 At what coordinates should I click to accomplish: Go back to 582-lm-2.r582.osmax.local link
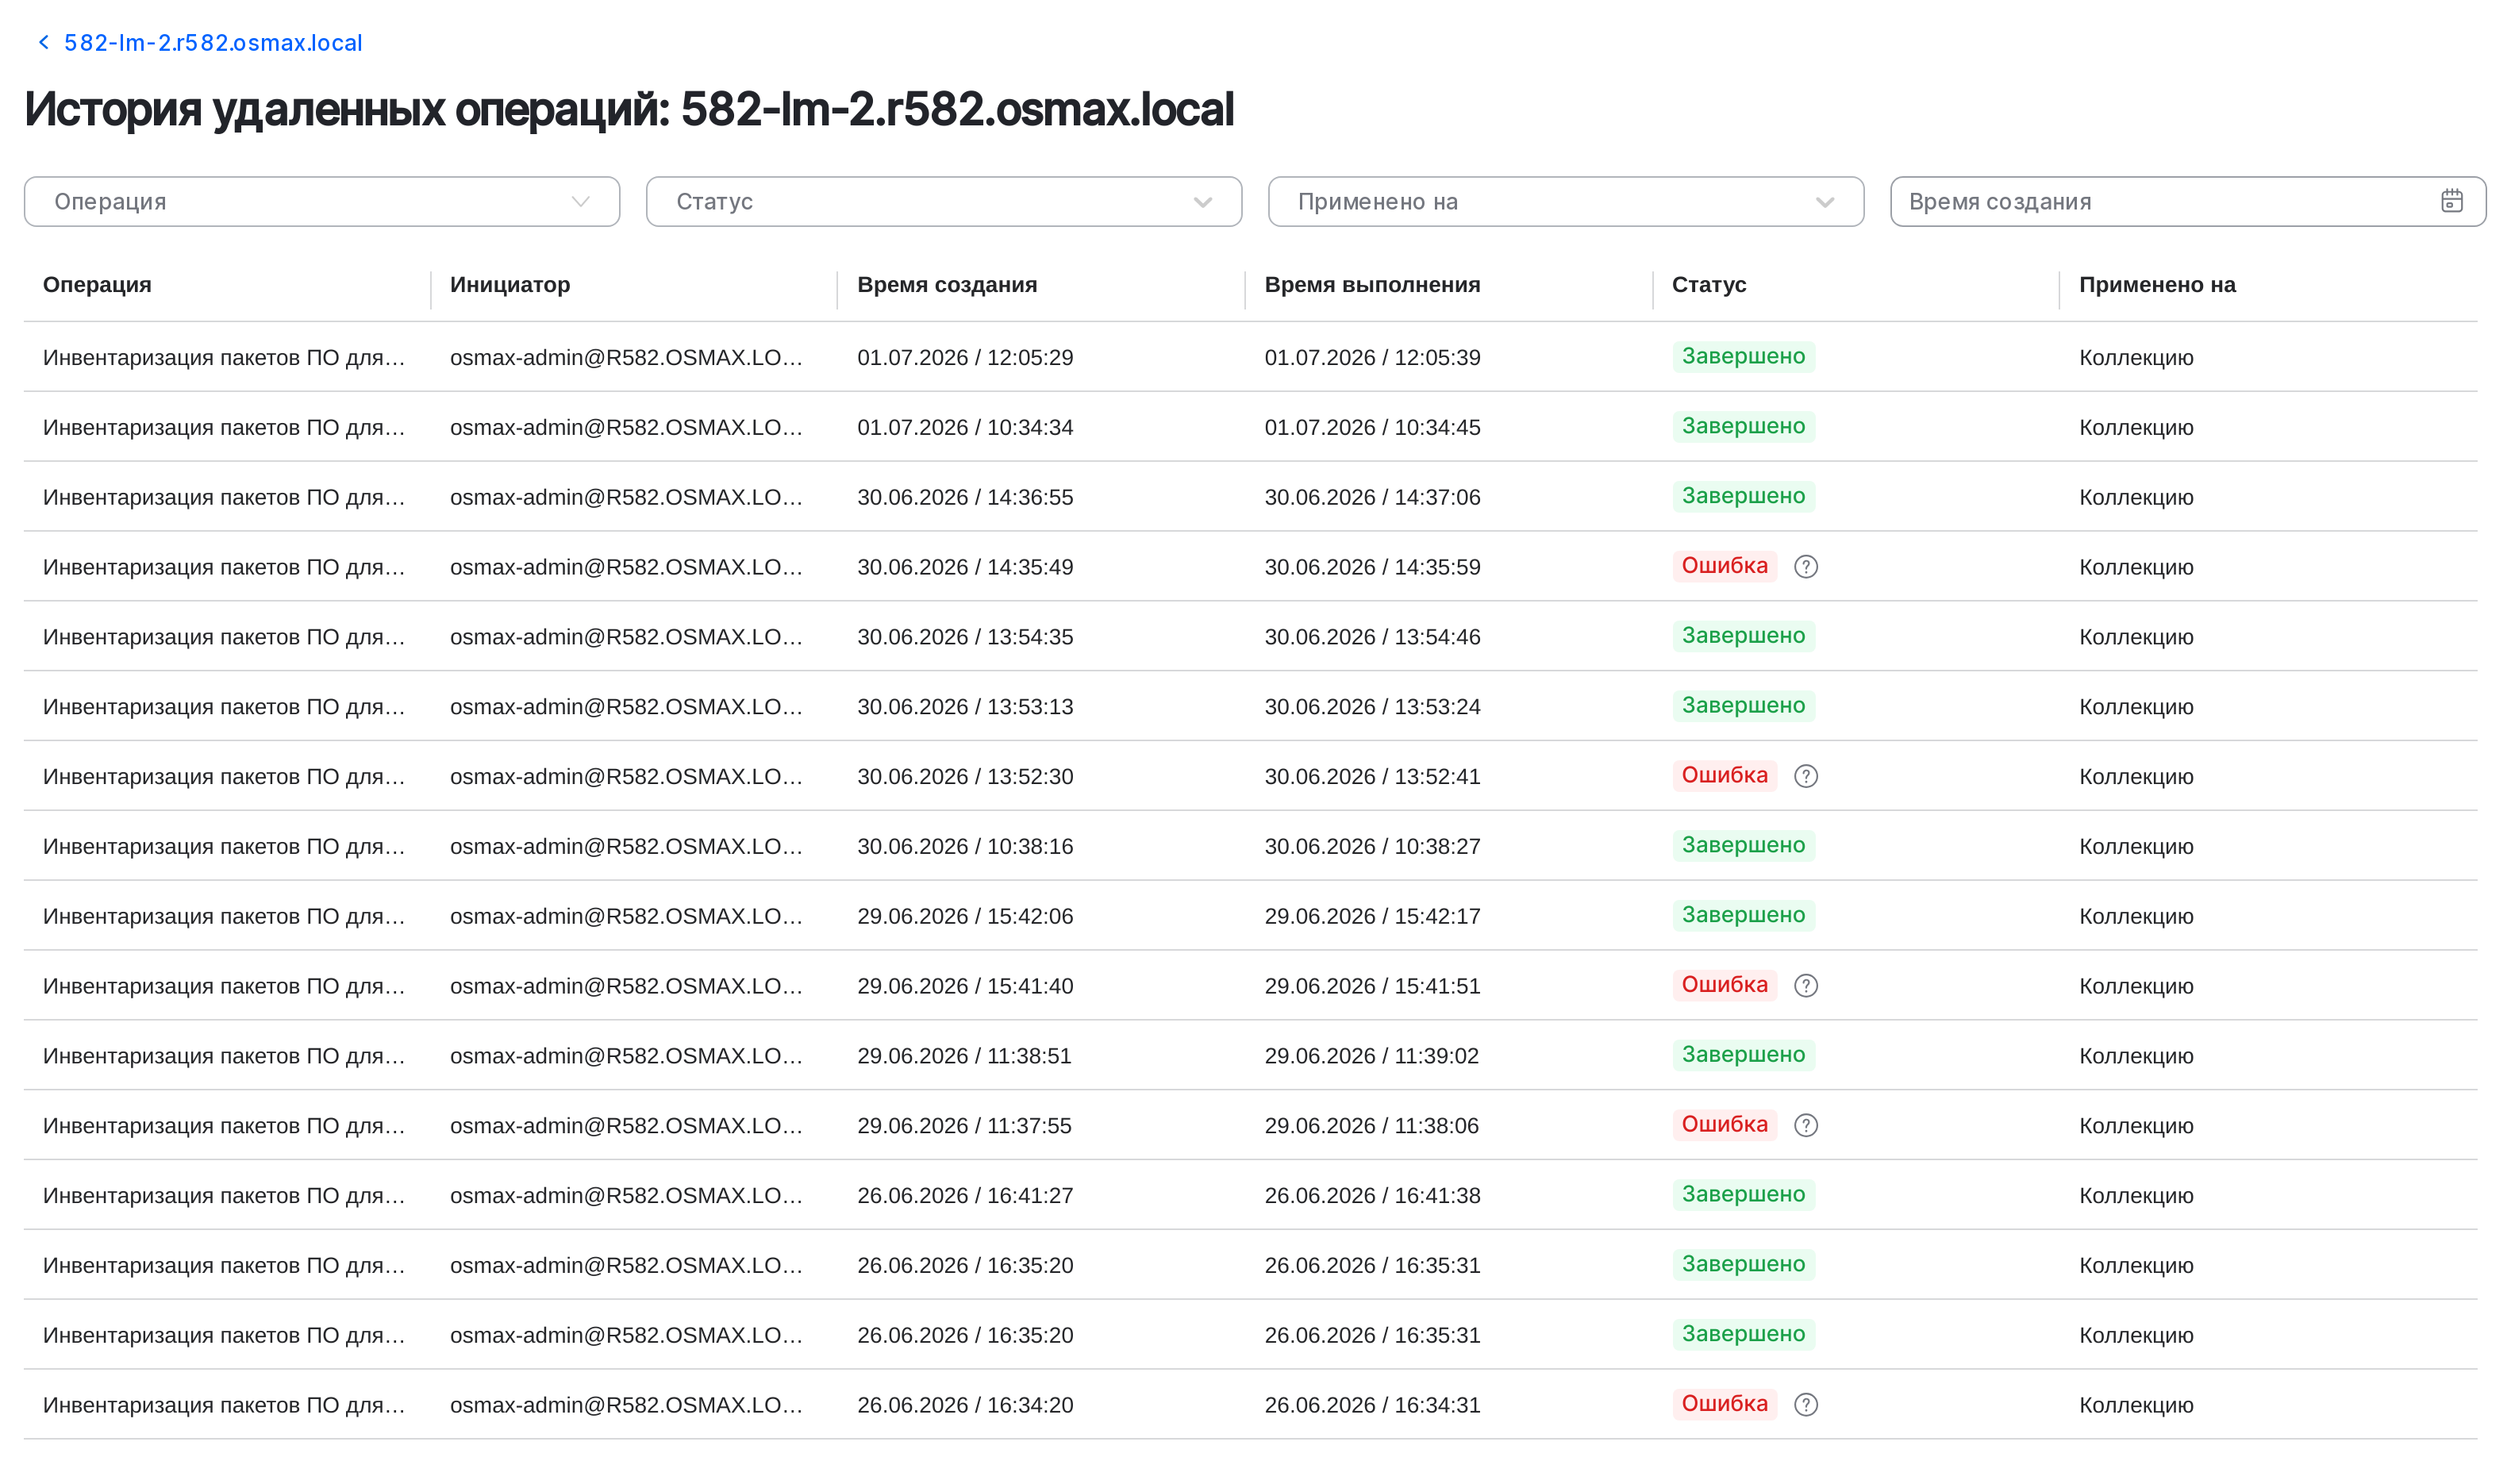(x=213, y=43)
